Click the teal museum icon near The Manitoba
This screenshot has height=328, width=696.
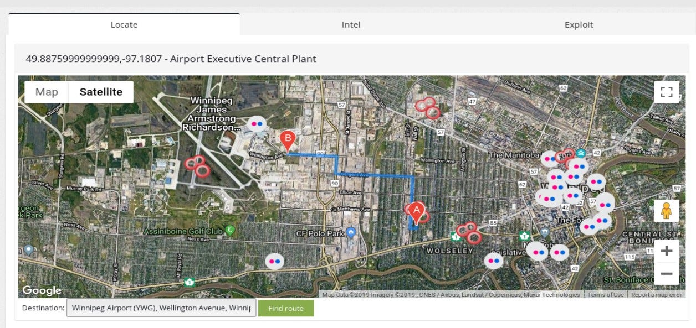click(580, 153)
